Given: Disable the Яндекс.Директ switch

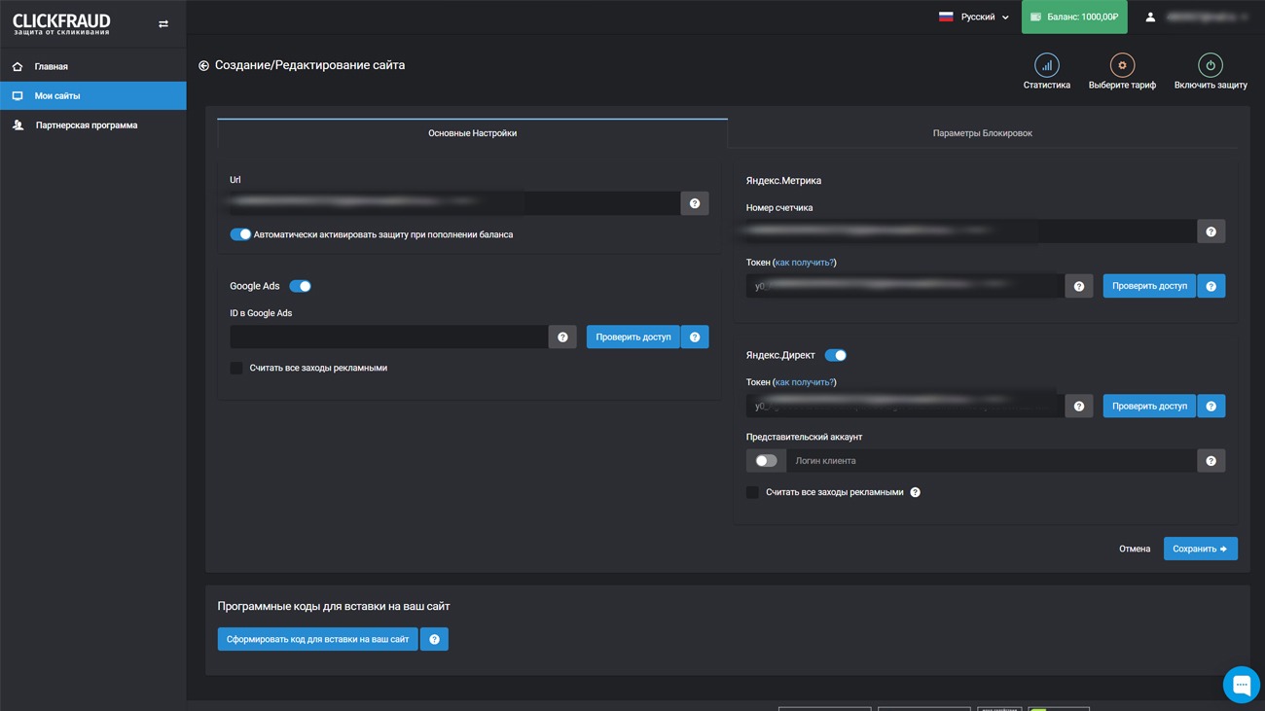Looking at the screenshot, I should click(835, 355).
